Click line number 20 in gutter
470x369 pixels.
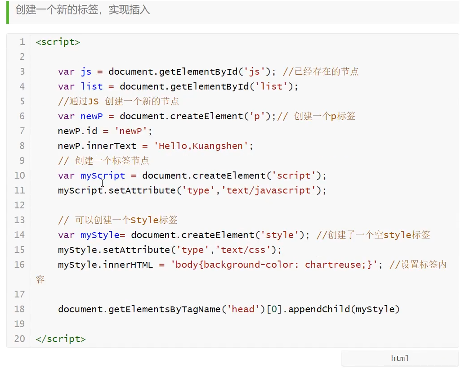pos(19,339)
